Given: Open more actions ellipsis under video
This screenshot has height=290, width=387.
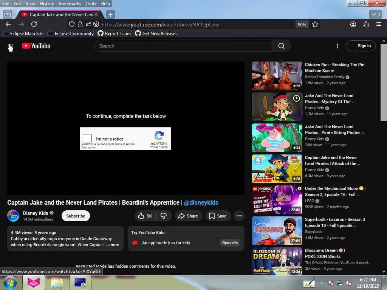Looking at the screenshot, I should (239, 216).
